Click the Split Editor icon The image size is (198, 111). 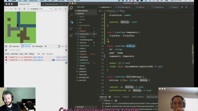[186, 7]
